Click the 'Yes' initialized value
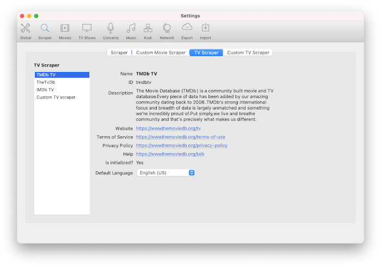381x267 pixels. (x=140, y=163)
